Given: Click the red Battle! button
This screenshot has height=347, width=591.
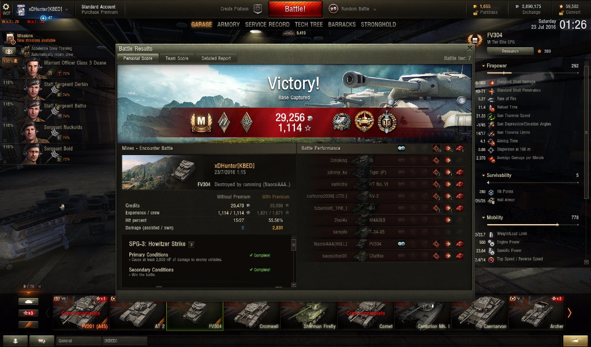Looking at the screenshot, I should 295,9.
